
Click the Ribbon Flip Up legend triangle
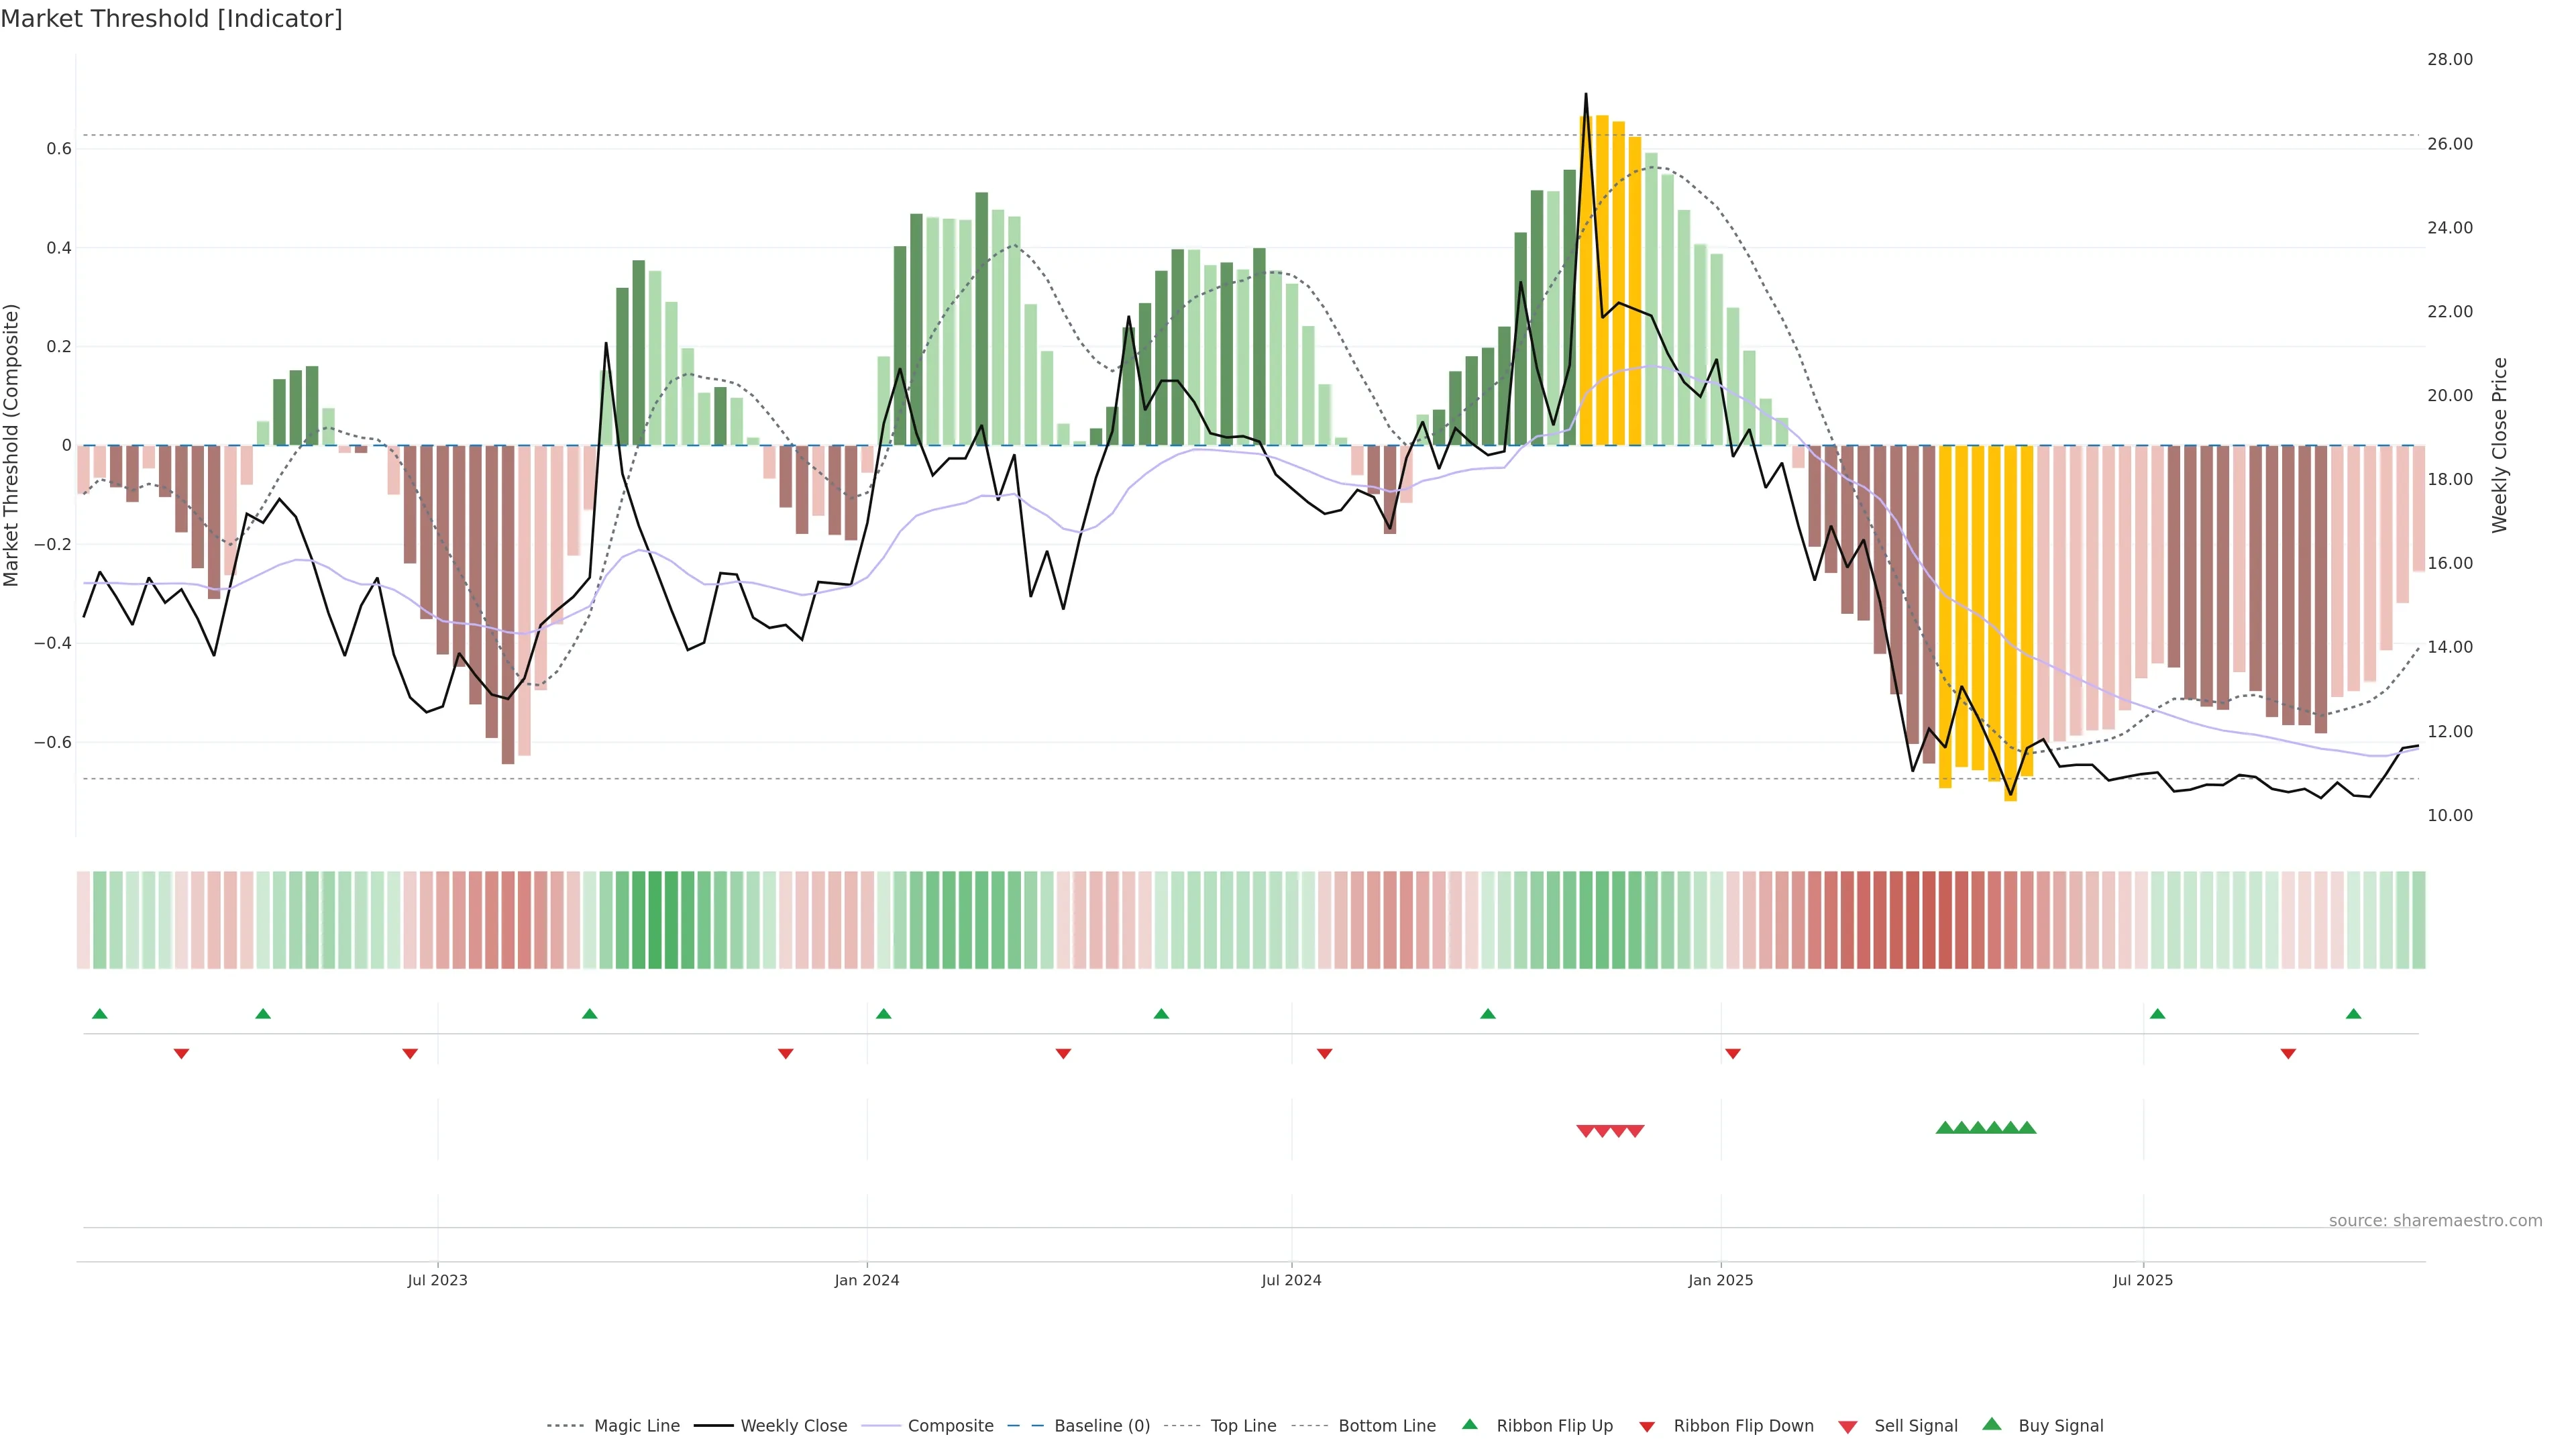[1469, 1424]
